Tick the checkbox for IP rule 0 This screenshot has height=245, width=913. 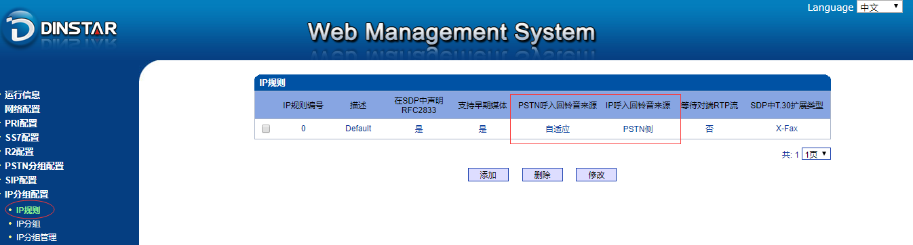[x=266, y=129]
